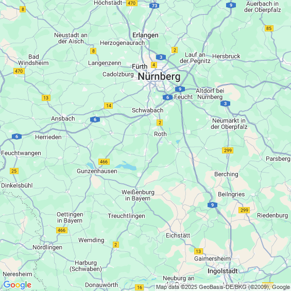Click the B16 road shield near Donauwörth
This screenshot has width=291, height=291.
click(x=140, y=287)
